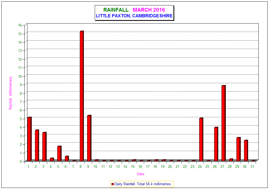Click the rainfall bar for date 24
The height and width of the screenshot is (189, 269).
201,139
